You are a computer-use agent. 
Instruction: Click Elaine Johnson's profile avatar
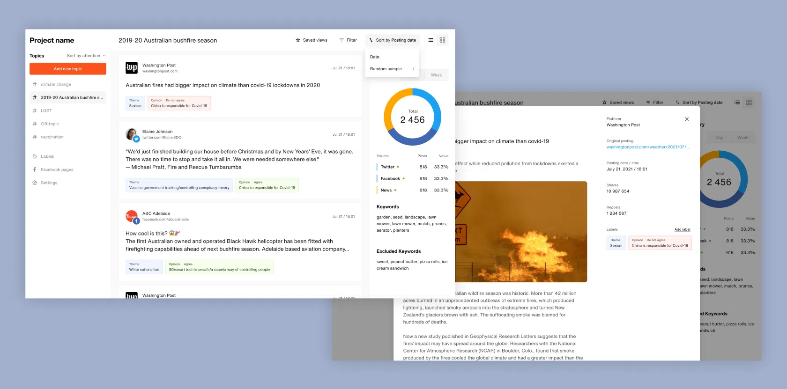(132, 134)
